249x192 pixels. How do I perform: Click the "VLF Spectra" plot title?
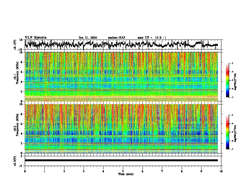36,38
